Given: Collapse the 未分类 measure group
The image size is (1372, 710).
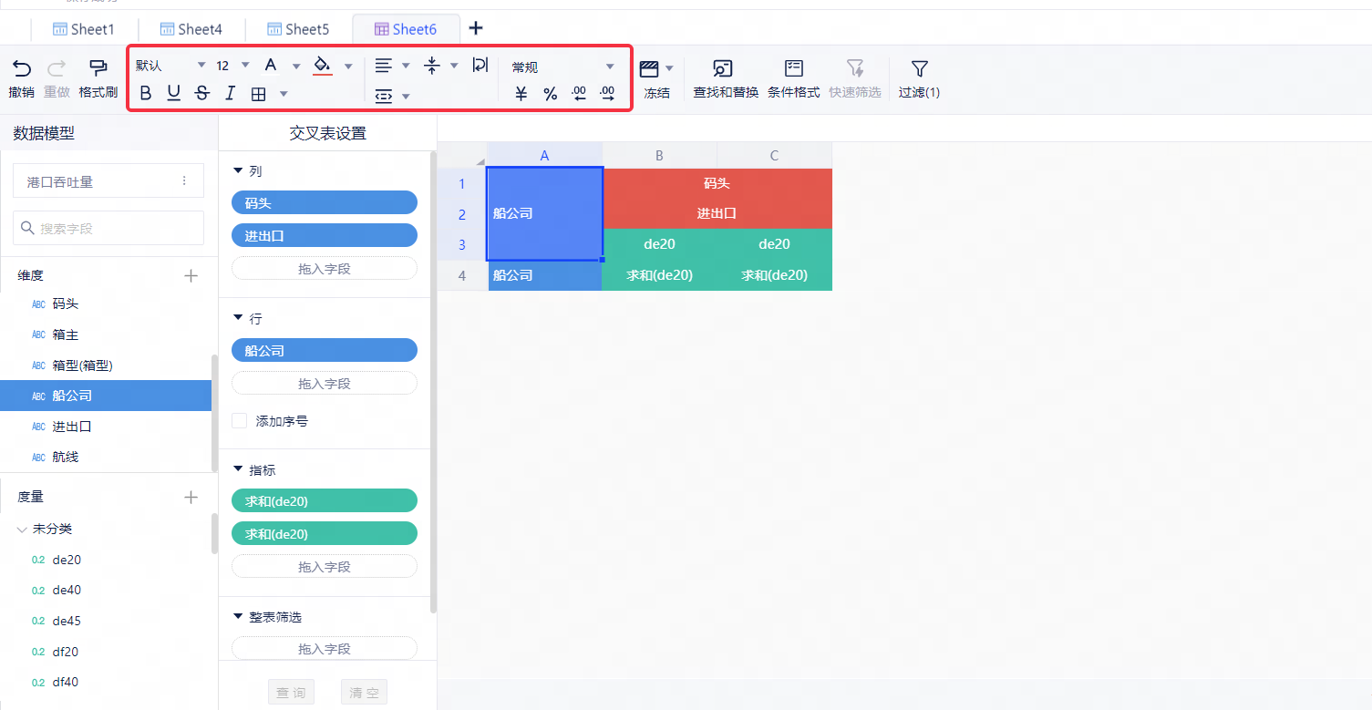Looking at the screenshot, I should pyautogui.click(x=23, y=529).
